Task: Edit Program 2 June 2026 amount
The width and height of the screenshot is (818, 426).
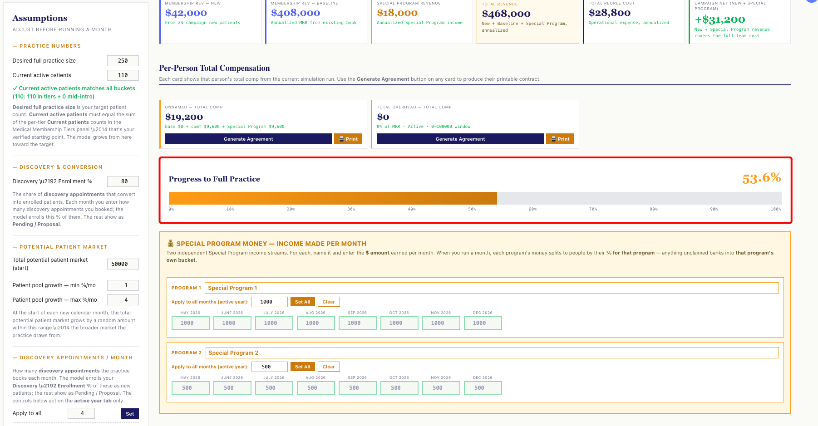Action: click(232, 388)
